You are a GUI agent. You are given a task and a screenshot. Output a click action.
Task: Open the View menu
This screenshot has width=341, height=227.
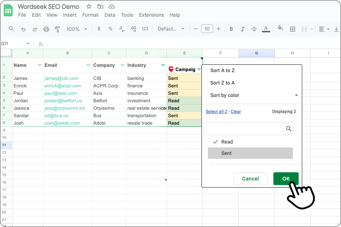(52, 15)
